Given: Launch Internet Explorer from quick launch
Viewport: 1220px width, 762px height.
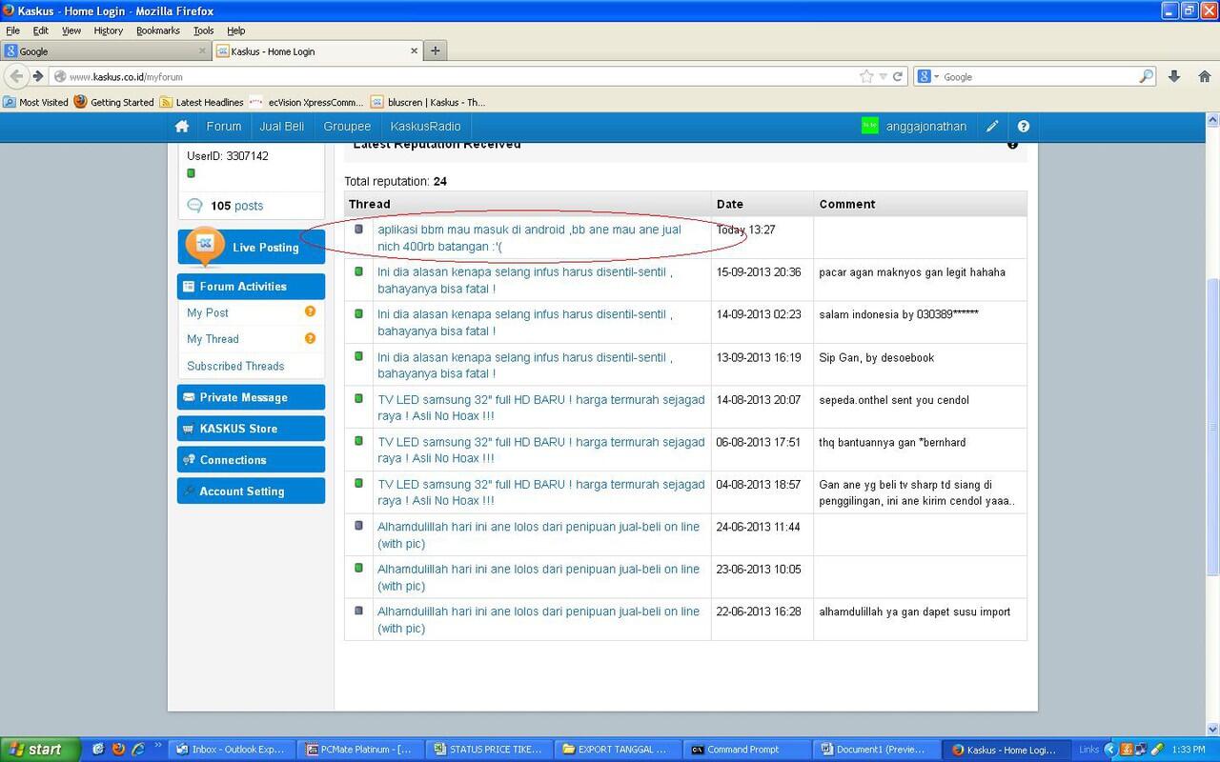Looking at the screenshot, I should point(139,750).
